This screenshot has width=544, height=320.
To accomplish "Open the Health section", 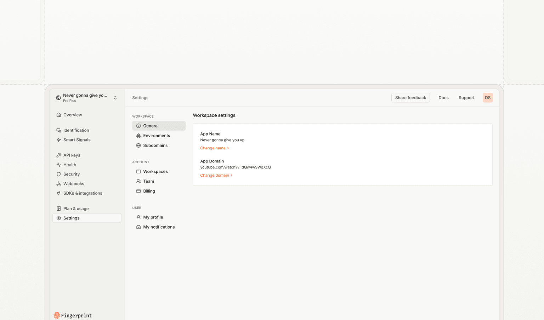I will [70, 165].
